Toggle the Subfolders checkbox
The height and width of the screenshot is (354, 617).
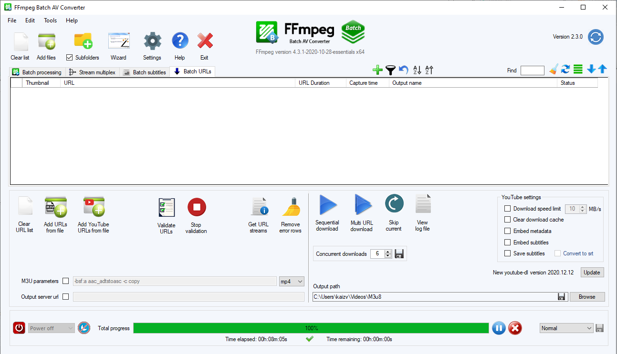coord(70,57)
